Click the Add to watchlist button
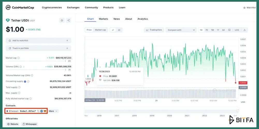Viewport: 259px width, 129px height. coord(39,41)
